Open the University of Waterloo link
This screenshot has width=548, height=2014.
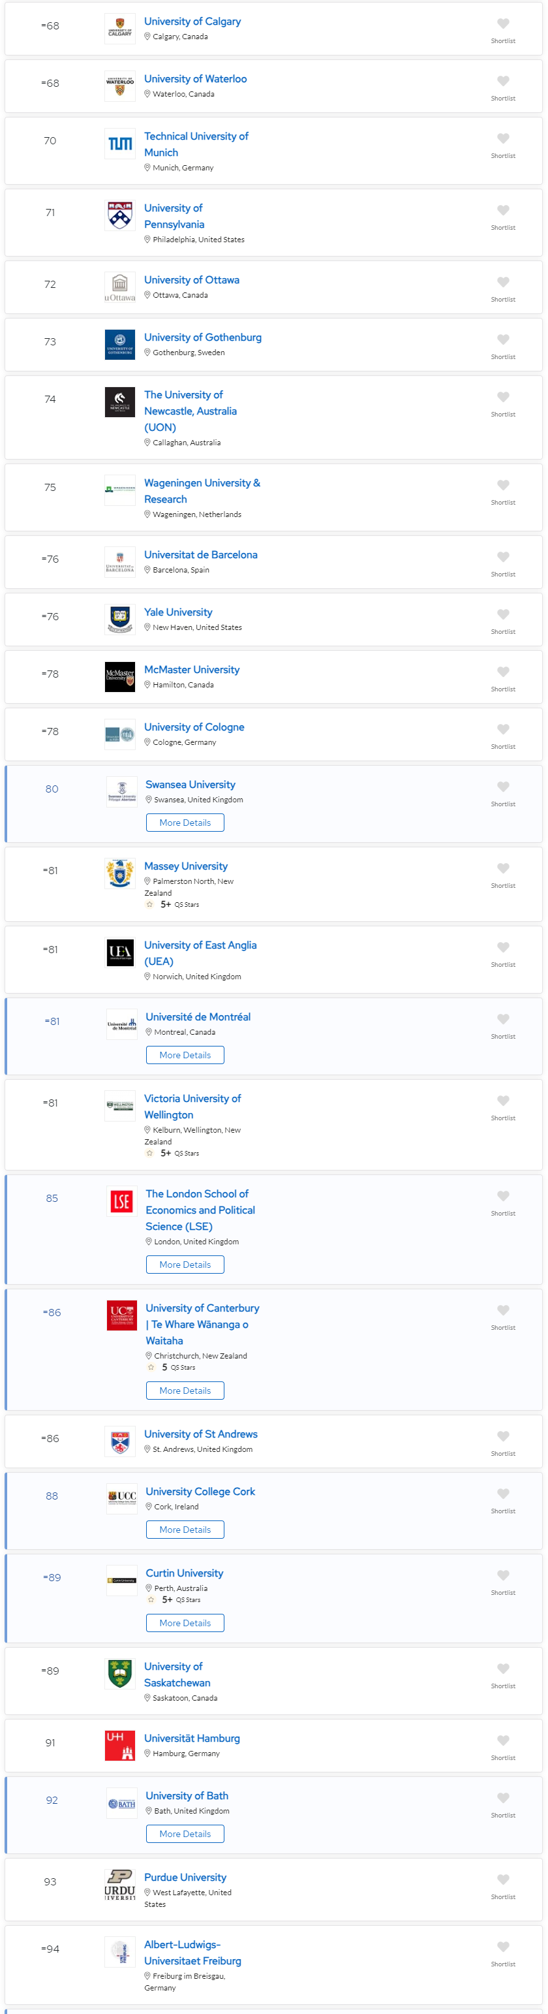tap(194, 79)
